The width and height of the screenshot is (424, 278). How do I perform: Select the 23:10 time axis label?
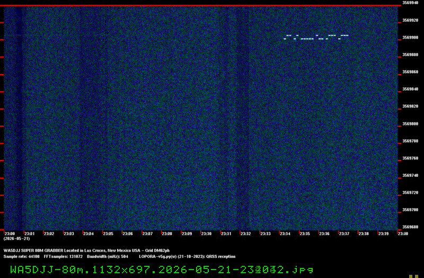206,234
